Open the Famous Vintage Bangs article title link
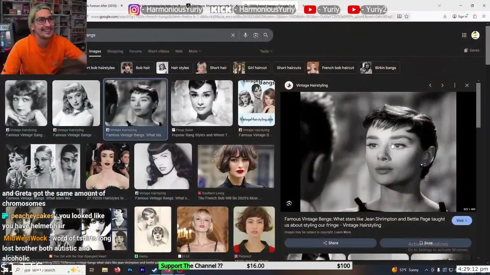The height and width of the screenshot is (275, 490). (364, 222)
